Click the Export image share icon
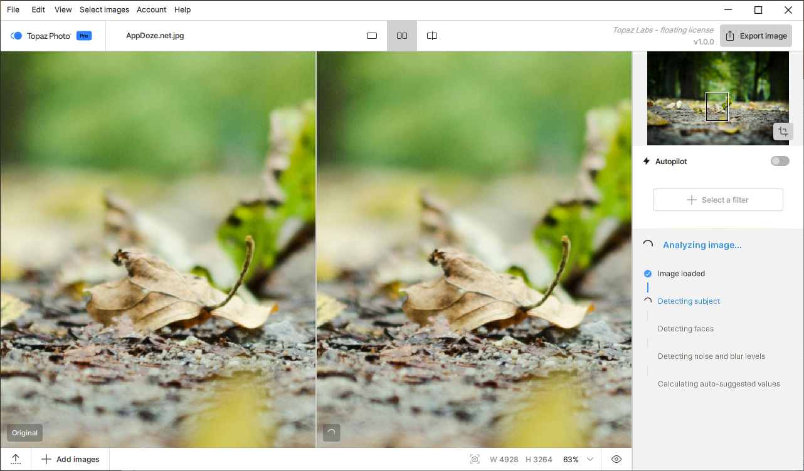The height and width of the screenshot is (471, 804). point(729,36)
